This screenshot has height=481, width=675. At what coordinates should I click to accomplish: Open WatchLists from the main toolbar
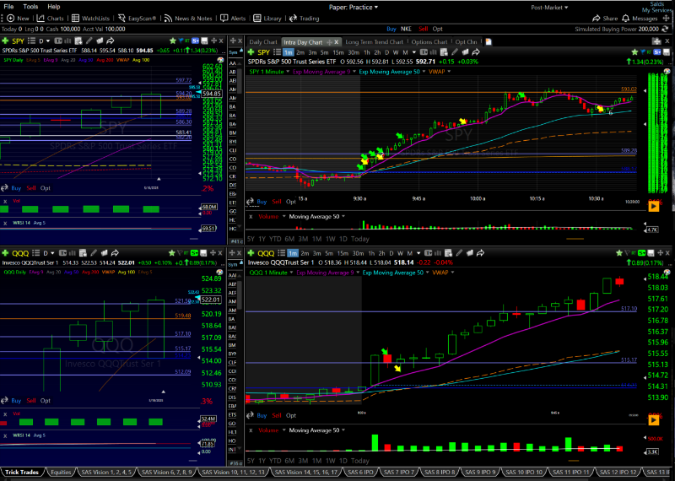(91, 18)
